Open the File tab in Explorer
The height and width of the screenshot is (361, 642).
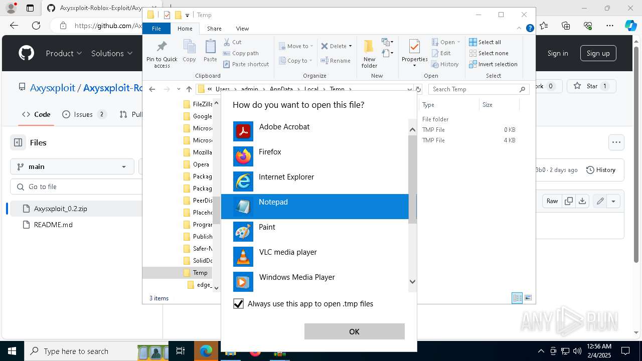156,29
